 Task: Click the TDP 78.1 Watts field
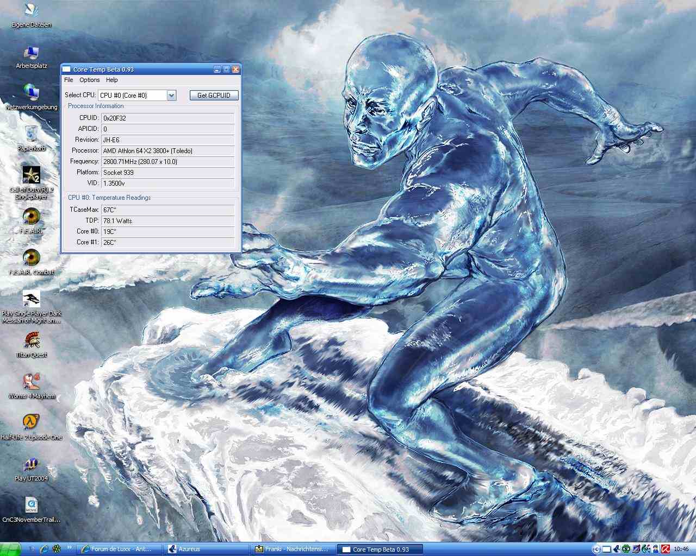pos(167,220)
